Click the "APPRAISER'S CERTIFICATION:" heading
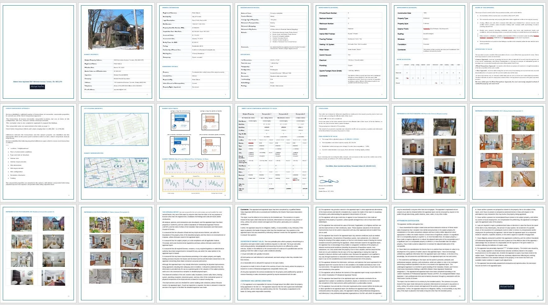548x305 pixels. tap(408, 221)
